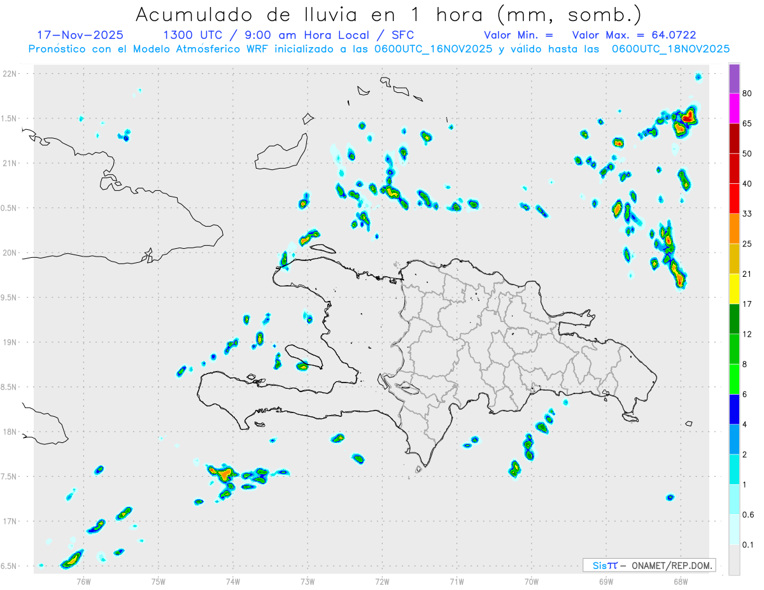Click the '72W' longitude label

[382, 581]
